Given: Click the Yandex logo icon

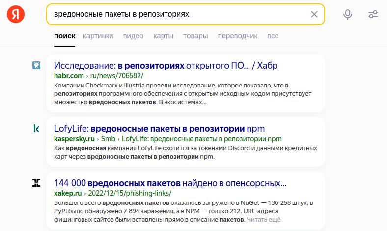Looking at the screenshot, I should click(16, 14).
